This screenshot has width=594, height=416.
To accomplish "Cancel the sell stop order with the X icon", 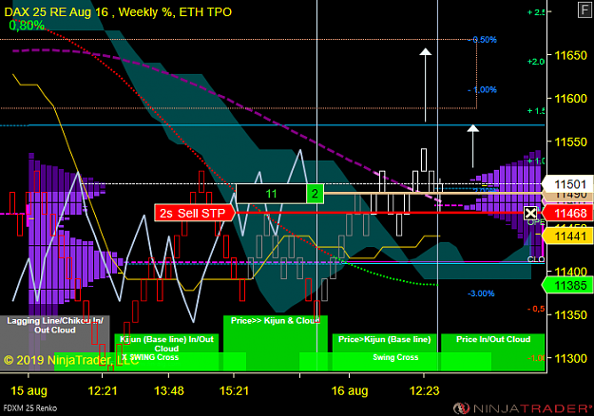I will [x=530, y=213].
